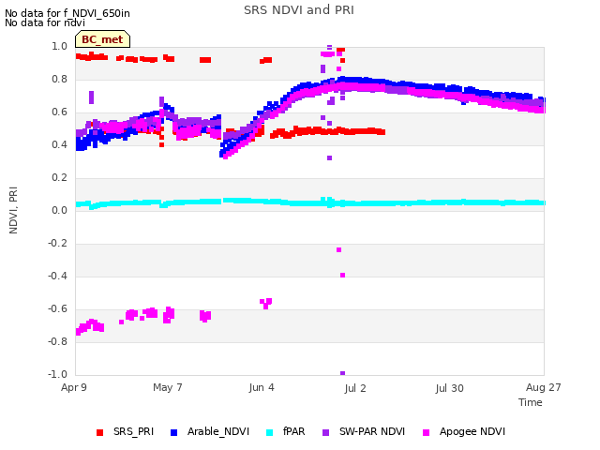Click the purple outlier point near 0.3
The height and width of the screenshot is (450, 600).
329,158
